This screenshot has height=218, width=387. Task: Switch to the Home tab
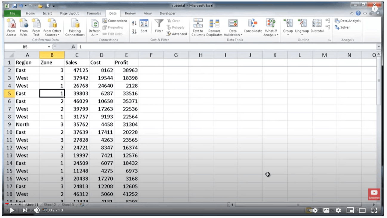tap(30, 13)
